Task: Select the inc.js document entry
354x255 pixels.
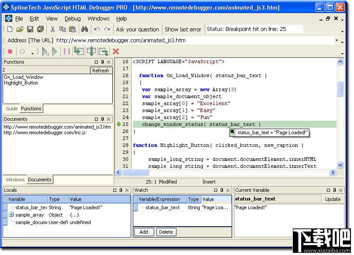Action: (x=45, y=133)
